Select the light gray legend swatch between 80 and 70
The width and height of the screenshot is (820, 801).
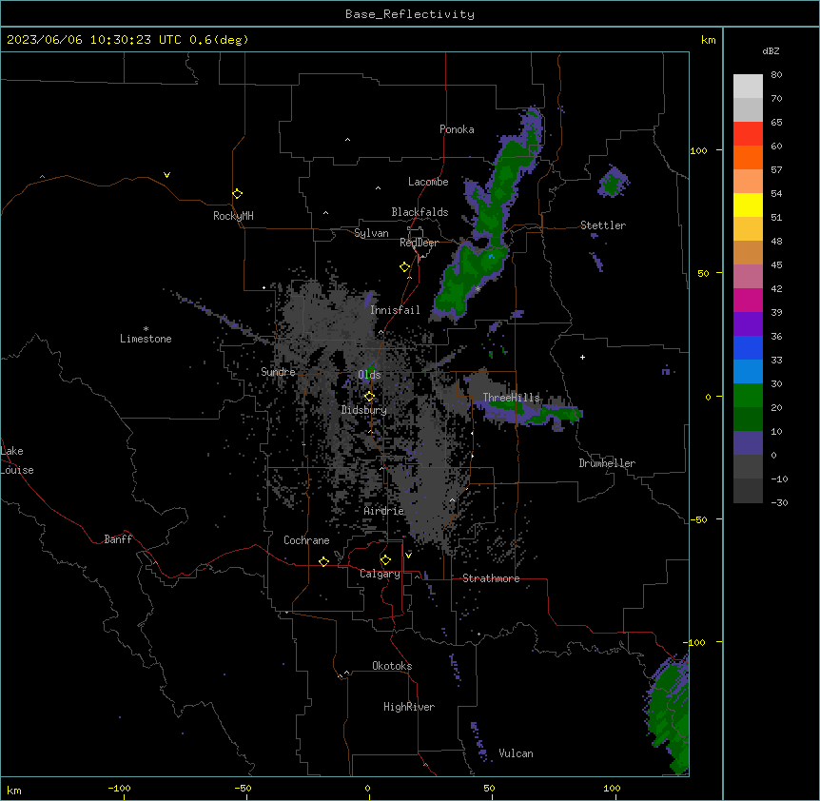coord(748,87)
